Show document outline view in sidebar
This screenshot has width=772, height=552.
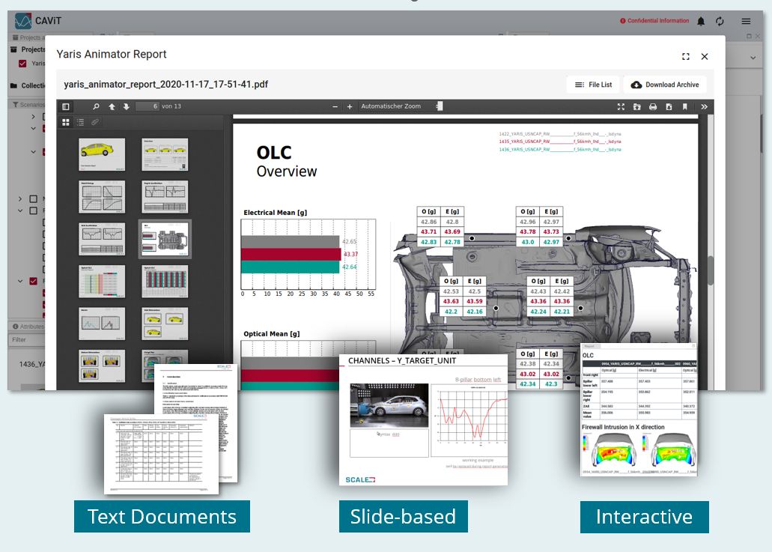coord(80,121)
